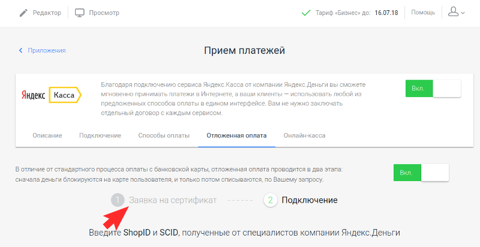Click the Прием платежей heading
480x247 pixels.
(x=245, y=50)
